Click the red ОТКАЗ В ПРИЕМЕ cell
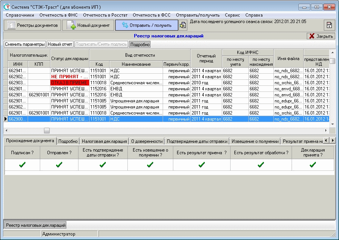 pyautogui.click(x=70, y=83)
